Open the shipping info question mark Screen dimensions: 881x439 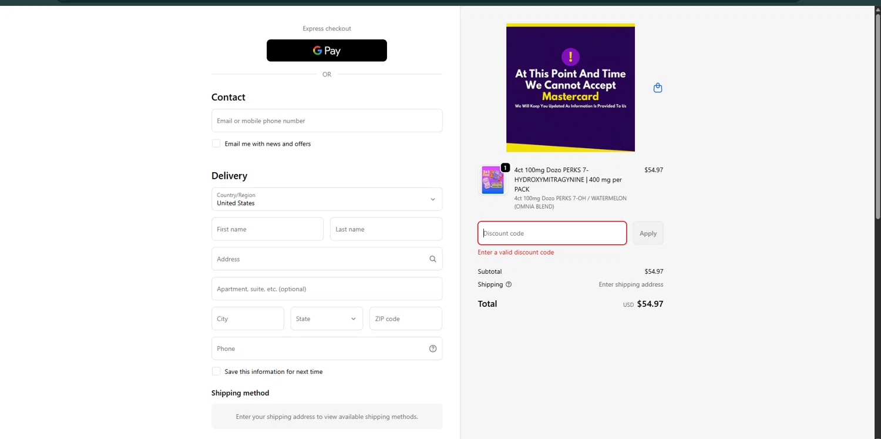509,284
